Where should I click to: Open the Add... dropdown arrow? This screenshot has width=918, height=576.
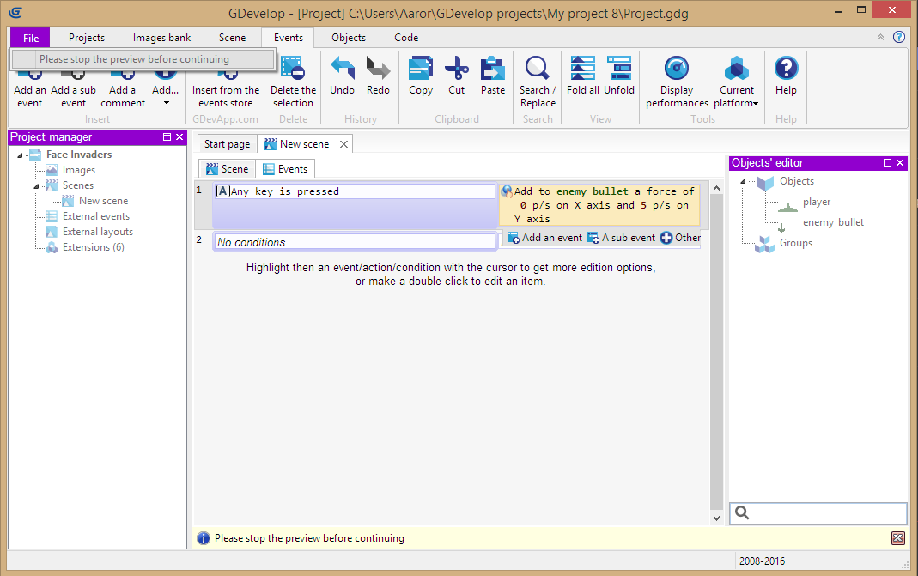167,103
